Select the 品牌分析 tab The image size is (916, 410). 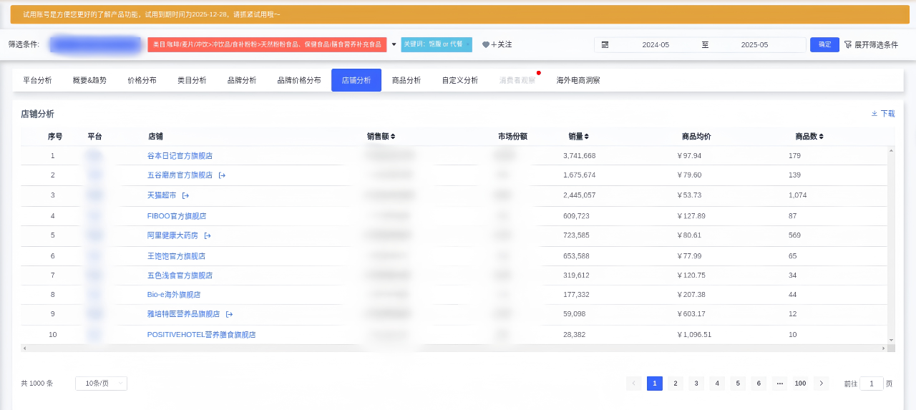tap(242, 80)
